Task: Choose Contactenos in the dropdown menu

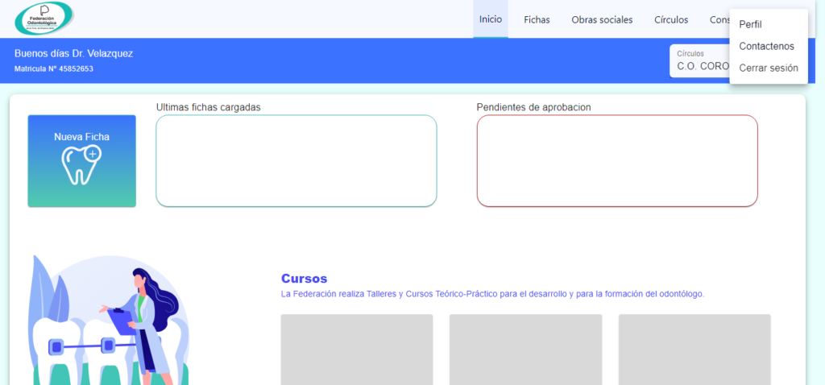Action: pos(766,46)
